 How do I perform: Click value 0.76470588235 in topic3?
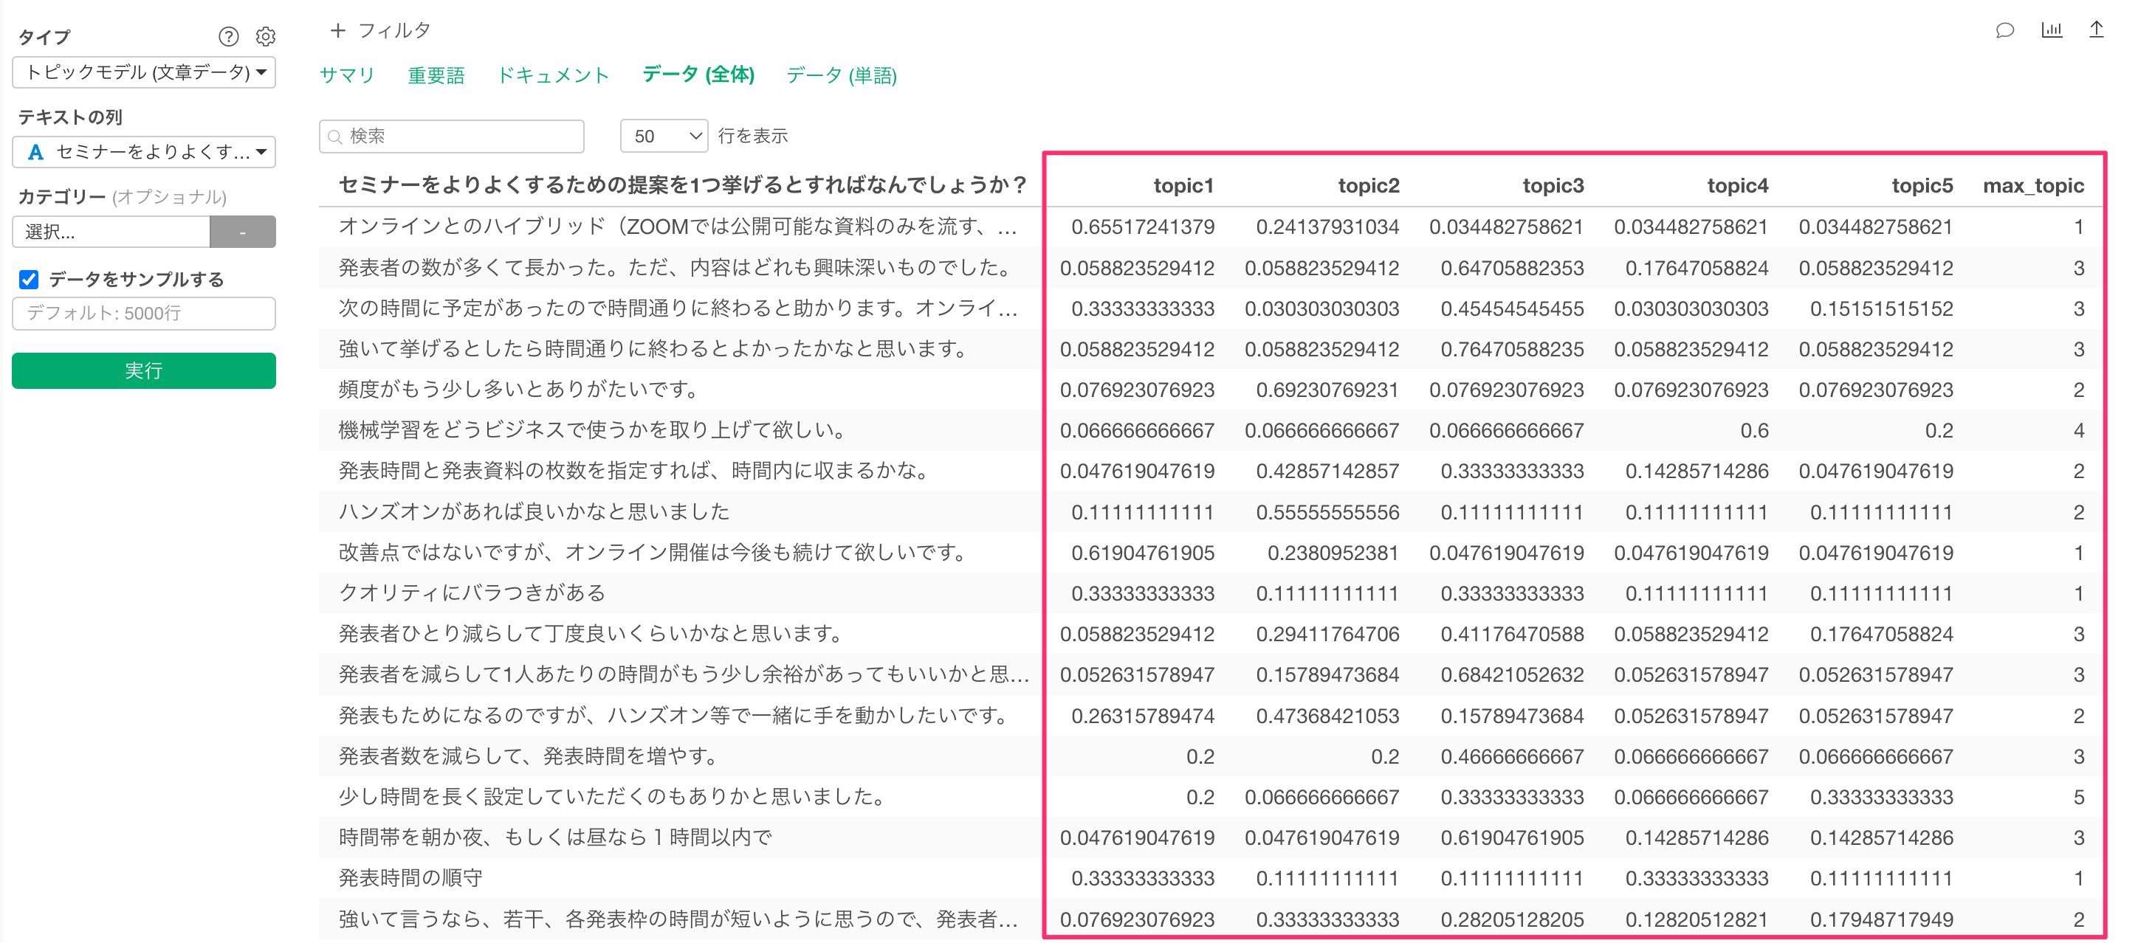(x=1512, y=349)
